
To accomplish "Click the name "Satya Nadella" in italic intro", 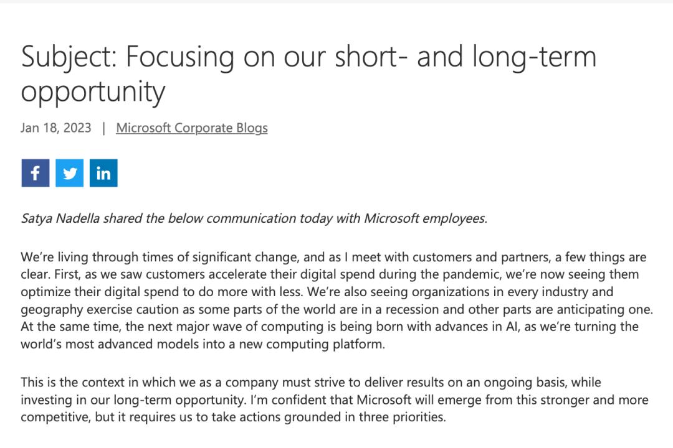I will [x=60, y=218].
